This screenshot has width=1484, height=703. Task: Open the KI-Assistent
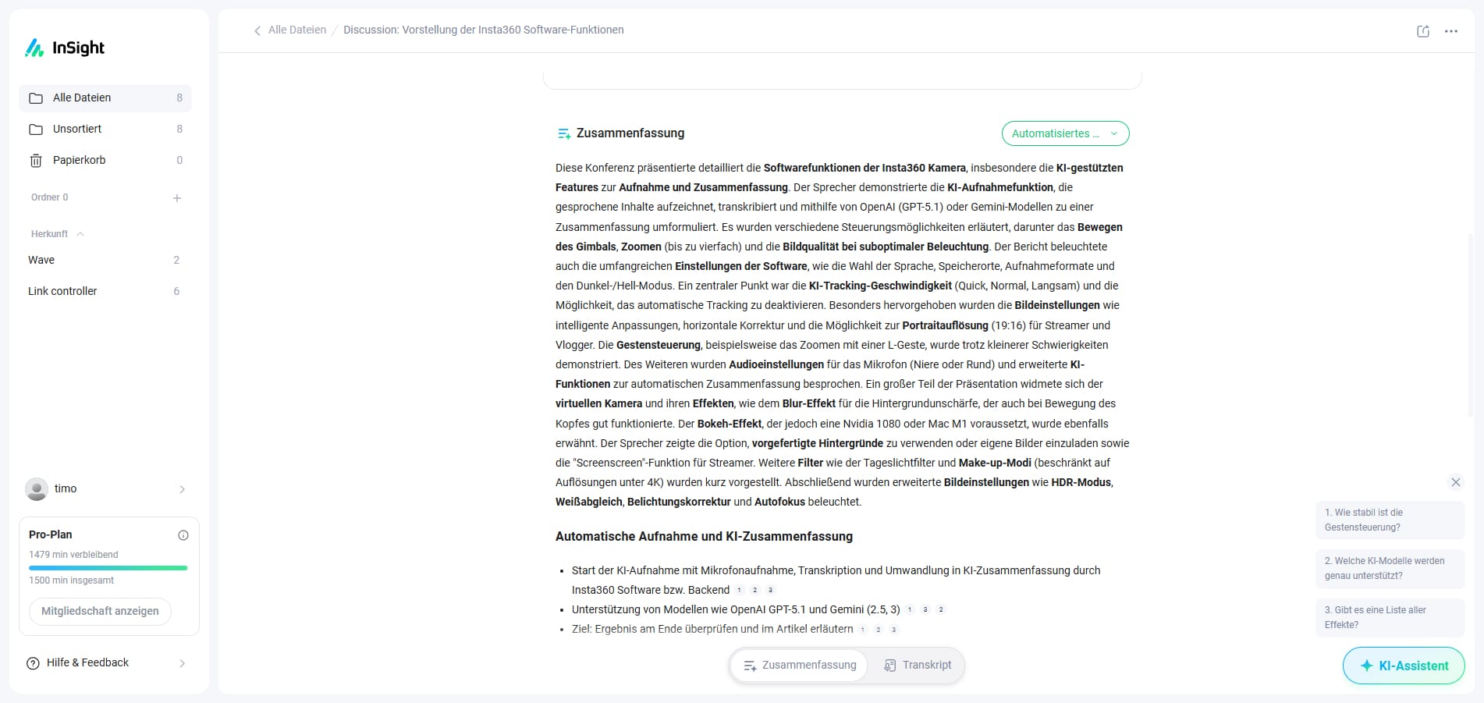[1403, 666]
